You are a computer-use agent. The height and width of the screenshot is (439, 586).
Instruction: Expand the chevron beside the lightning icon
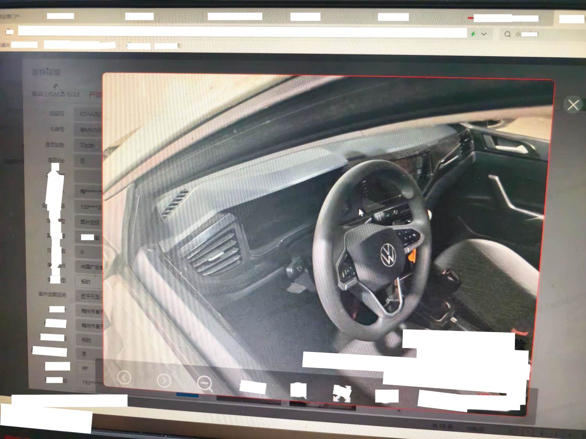tap(484, 34)
